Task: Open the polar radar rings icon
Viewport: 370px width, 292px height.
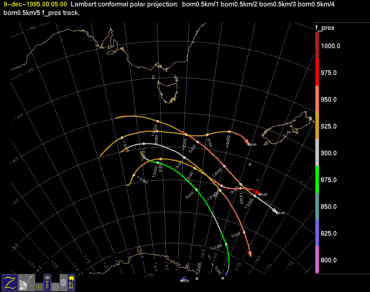Action: click(63, 282)
